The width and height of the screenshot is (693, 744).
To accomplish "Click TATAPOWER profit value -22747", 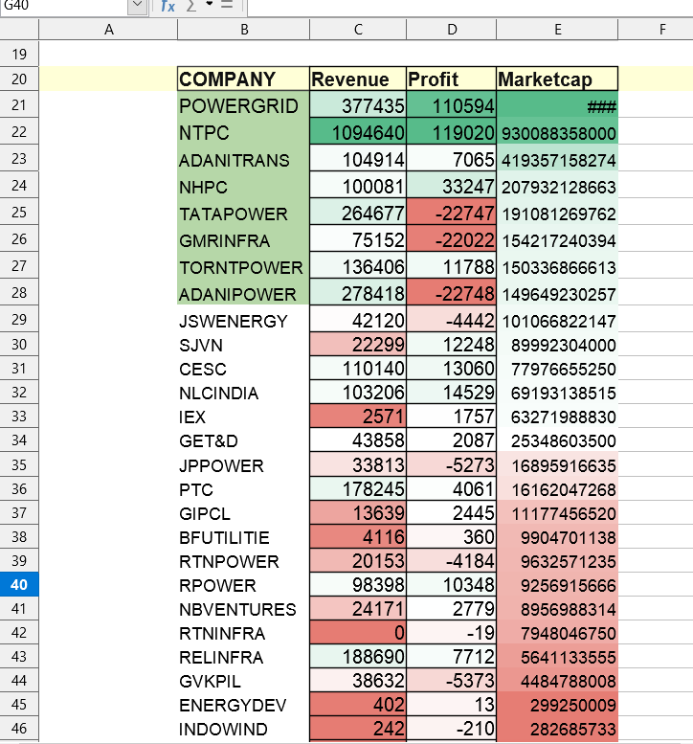I will point(451,213).
